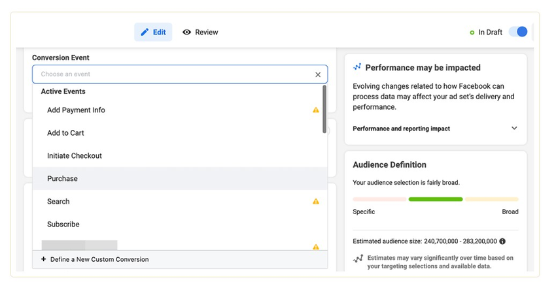Choose Initiate Checkout event
Viewport: 556px width, 282px height.
coord(75,156)
